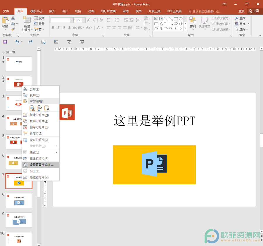Click the Bold formatting button

pyautogui.click(x=53, y=28)
